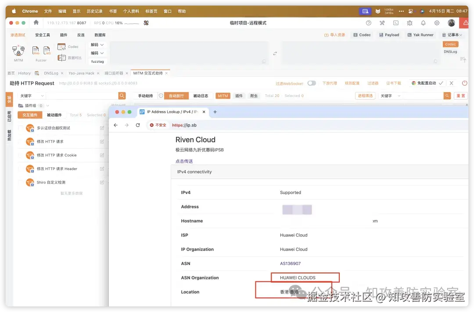This screenshot has height=312, width=474.
Task: Click the 免配置启动 Chrome launch icon
Action: tap(423, 83)
